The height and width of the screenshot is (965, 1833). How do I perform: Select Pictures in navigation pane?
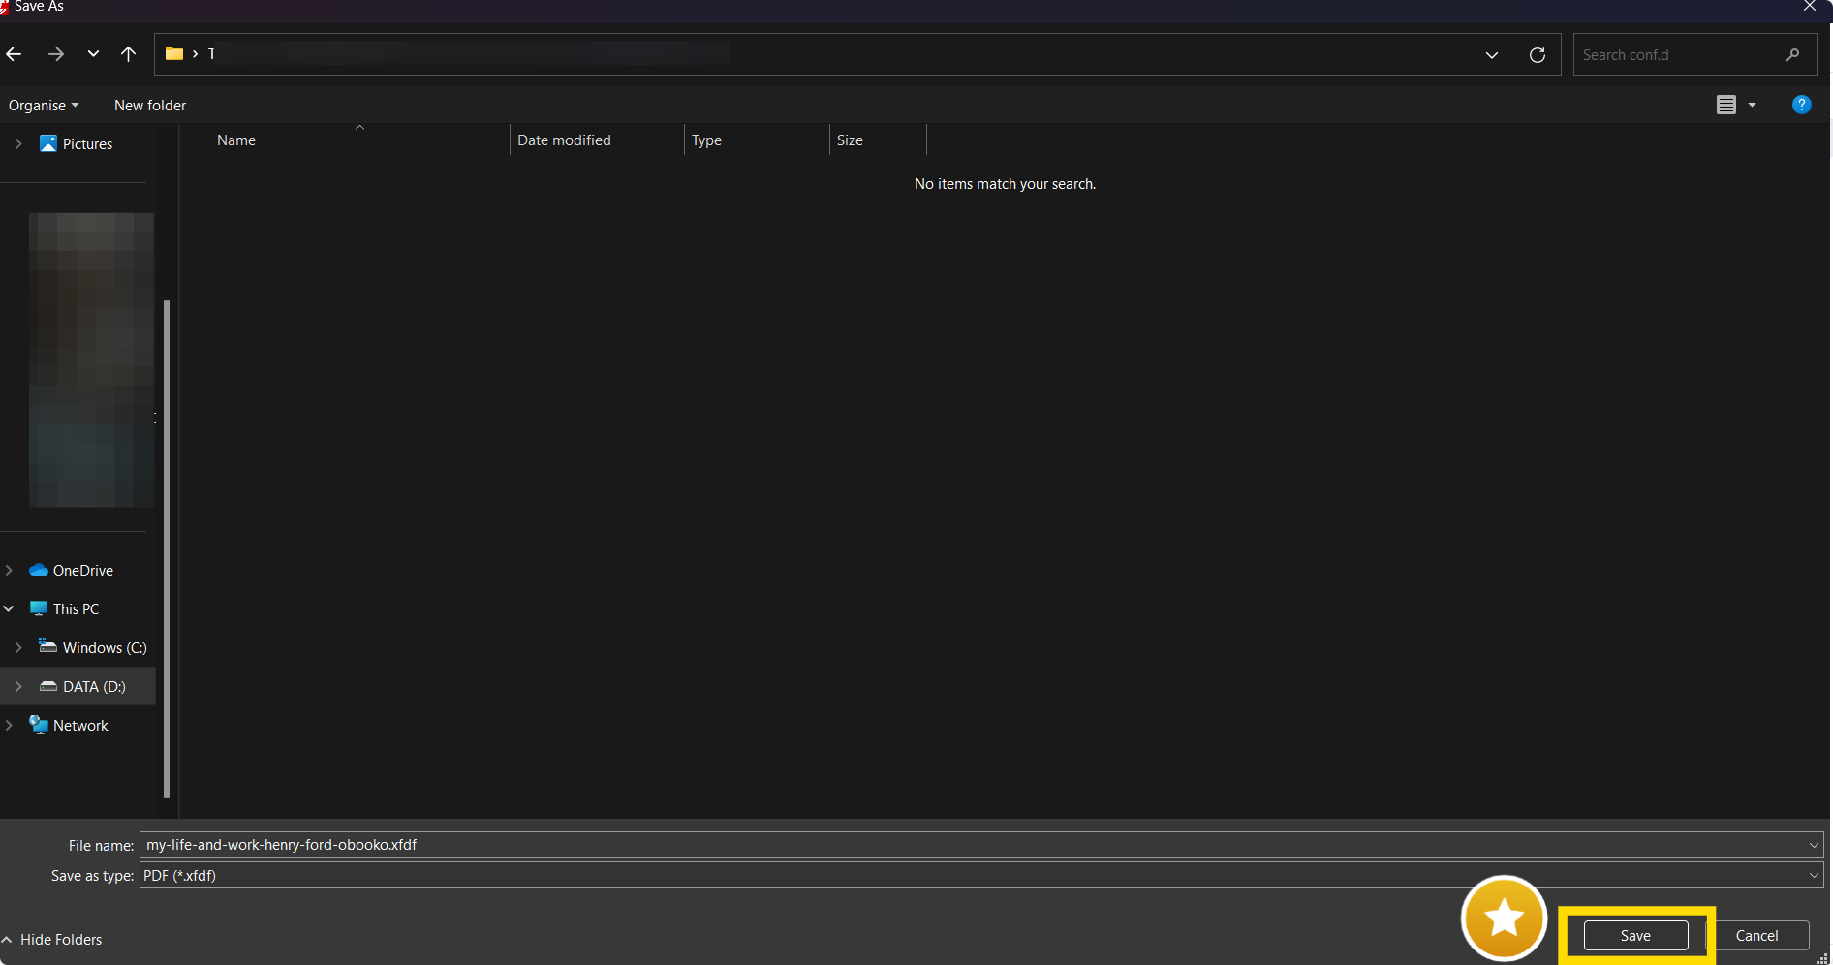pos(87,144)
